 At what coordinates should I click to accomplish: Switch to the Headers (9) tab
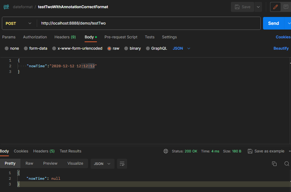[x=65, y=37]
